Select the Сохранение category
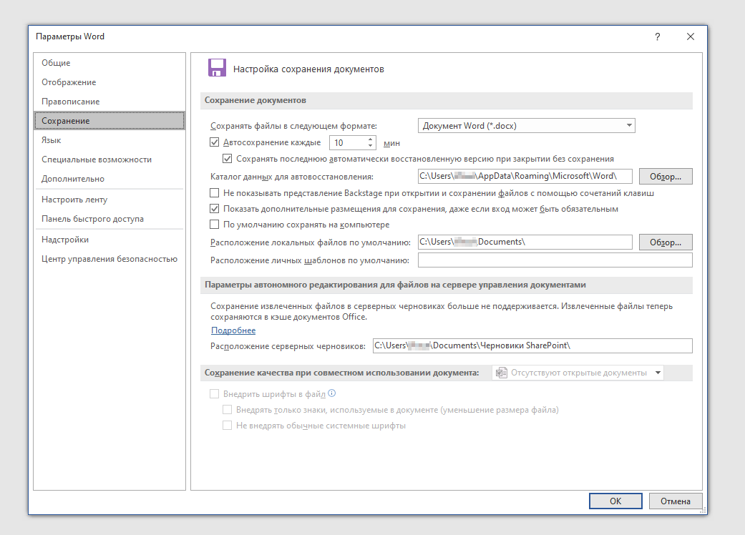The height and width of the screenshot is (535, 745). [x=109, y=121]
